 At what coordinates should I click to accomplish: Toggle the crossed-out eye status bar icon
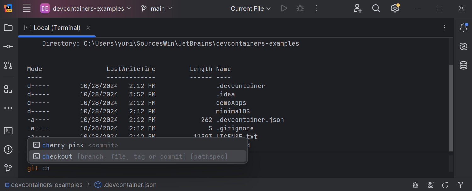point(430,185)
